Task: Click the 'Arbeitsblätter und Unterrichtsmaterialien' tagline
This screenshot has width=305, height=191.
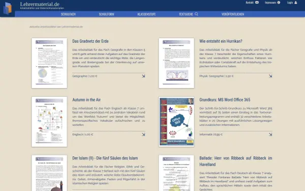Action: pos(42,8)
